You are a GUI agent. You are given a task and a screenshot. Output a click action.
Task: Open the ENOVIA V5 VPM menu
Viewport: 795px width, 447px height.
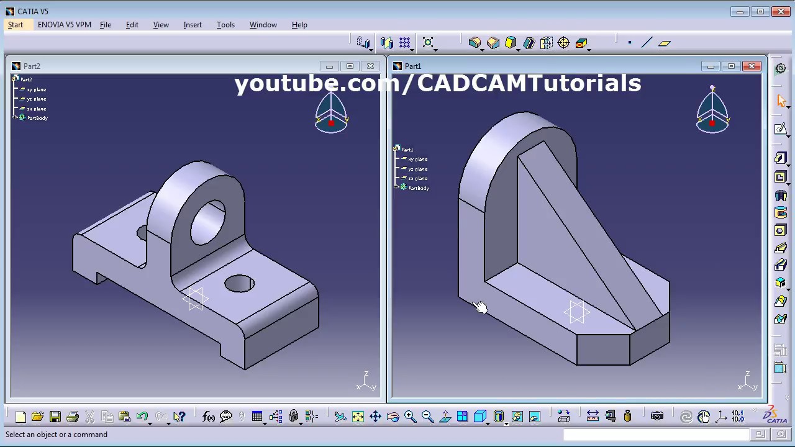(65, 25)
